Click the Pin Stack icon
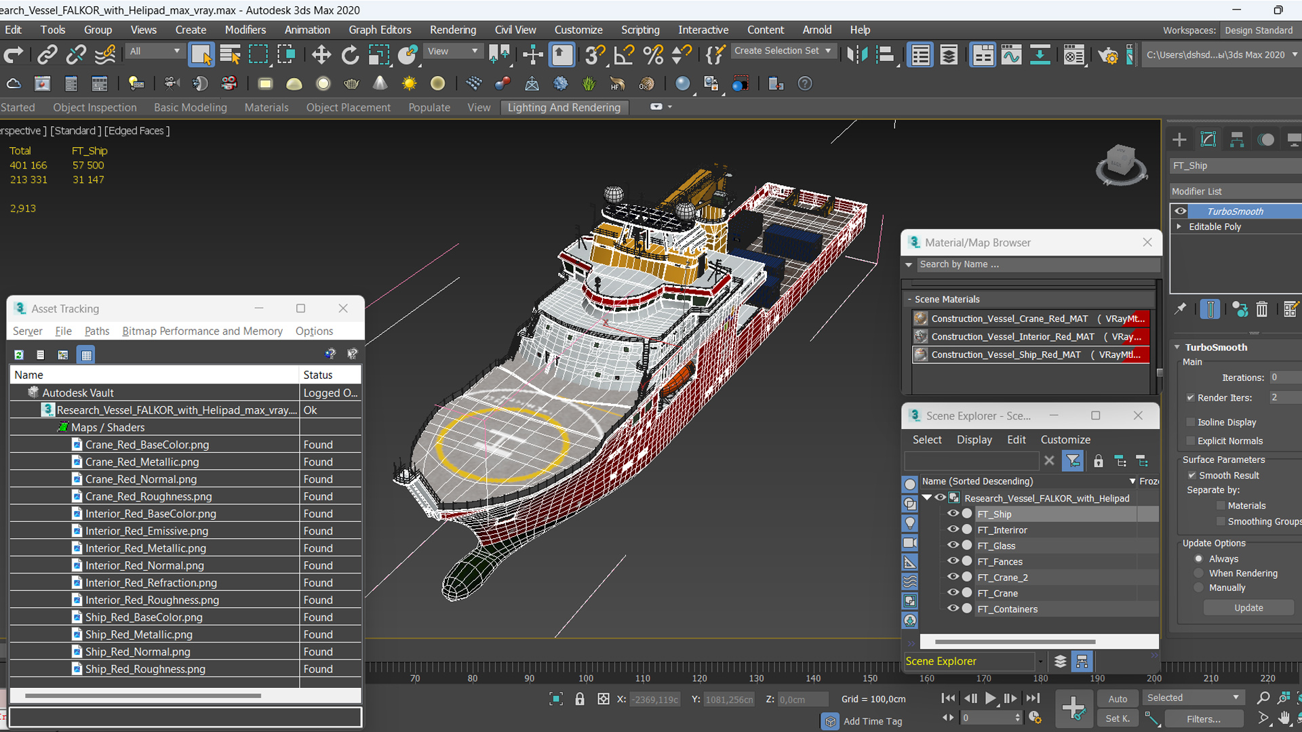This screenshot has height=732, width=1302. click(x=1181, y=309)
